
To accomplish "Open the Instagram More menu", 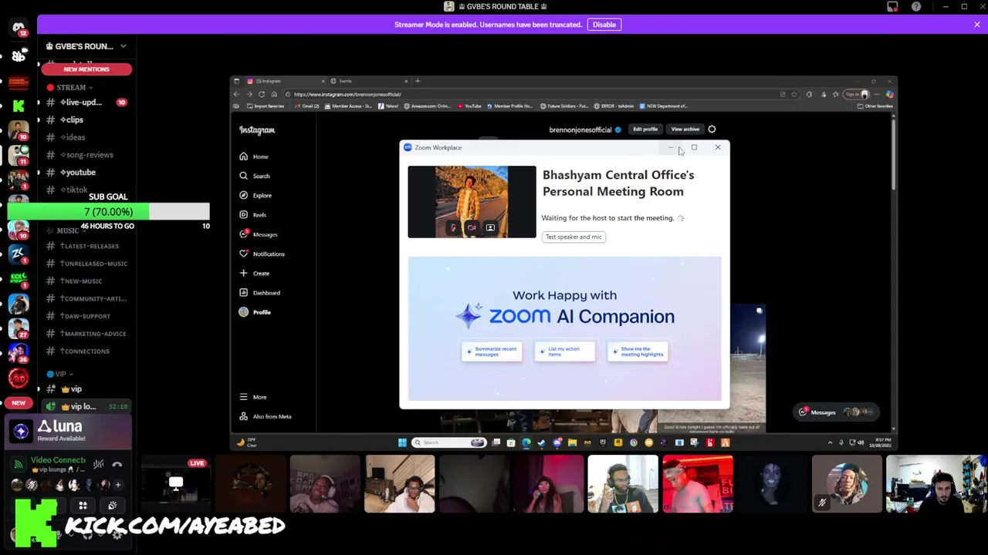I will click(x=253, y=397).
